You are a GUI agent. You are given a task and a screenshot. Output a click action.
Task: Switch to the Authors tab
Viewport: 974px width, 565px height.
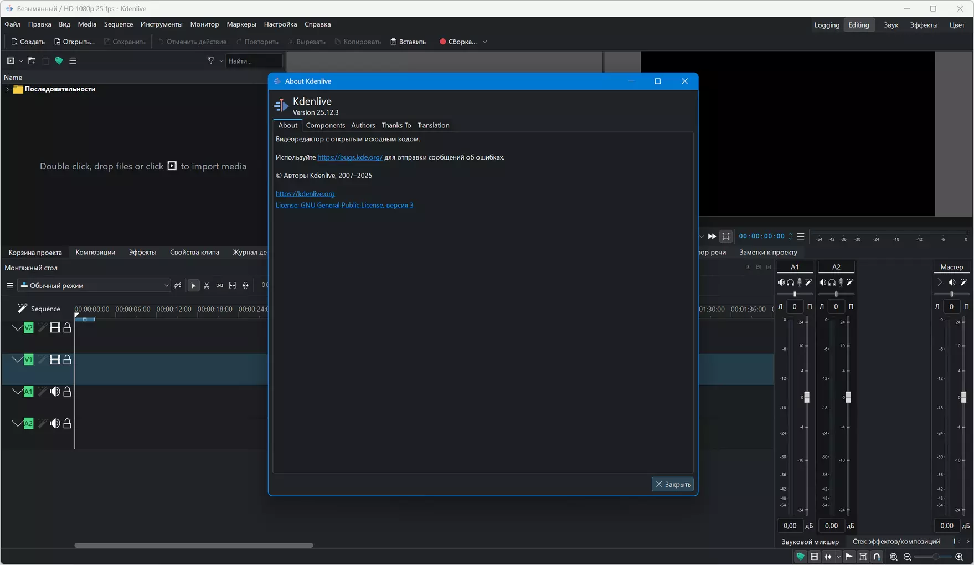point(363,125)
